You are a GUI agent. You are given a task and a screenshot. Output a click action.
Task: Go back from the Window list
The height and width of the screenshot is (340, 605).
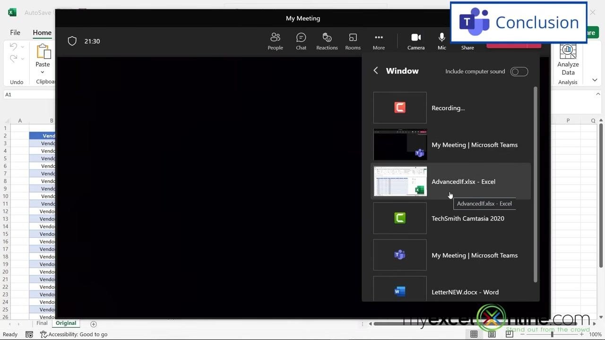[376, 70]
